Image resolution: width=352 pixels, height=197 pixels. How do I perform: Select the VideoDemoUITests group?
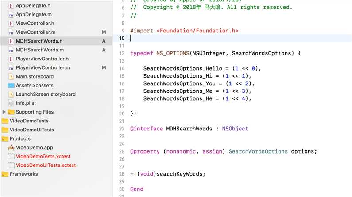32,130
